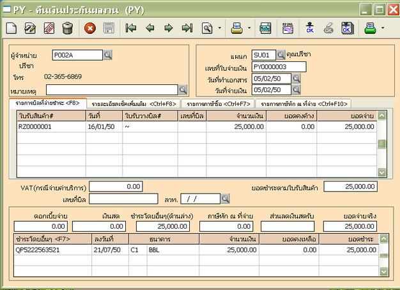Click the red cancel X icon
The height and width of the screenshot is (290, 400).
[90, 28]
